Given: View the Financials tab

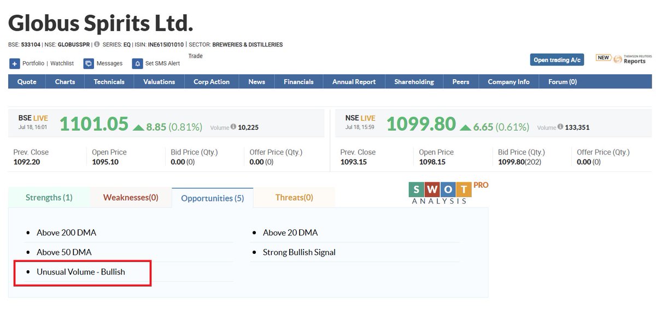Looking at the screenshot, I should (298, 82).
